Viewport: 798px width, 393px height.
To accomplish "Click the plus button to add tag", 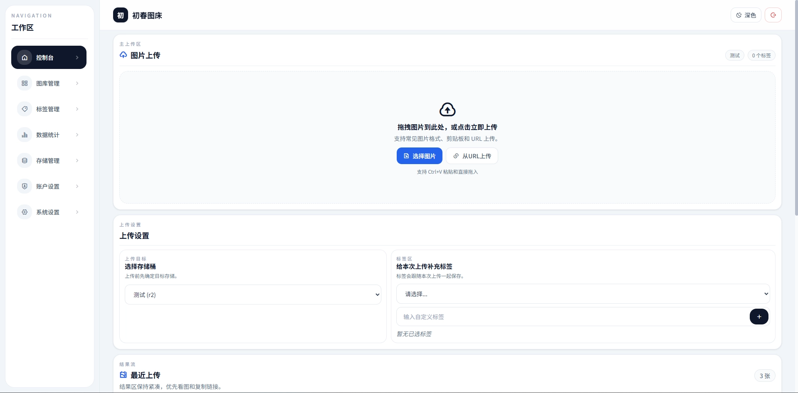I will coord(759,317).
